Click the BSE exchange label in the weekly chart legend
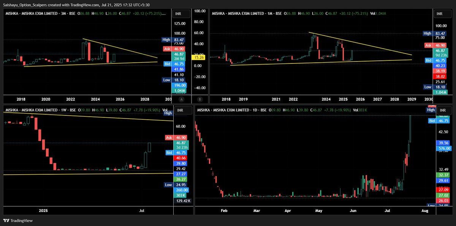The width and height of the screenshot is (456, 226). [72, 110]
